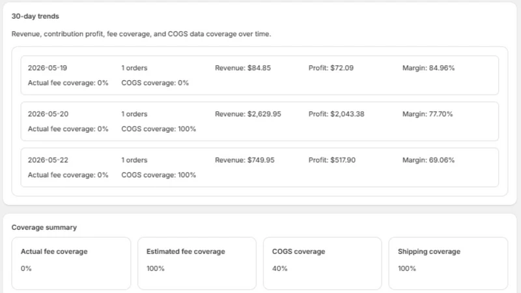Click Revenue: $2,629.95
The image size is (521, 293).
[x=248, y=114]
